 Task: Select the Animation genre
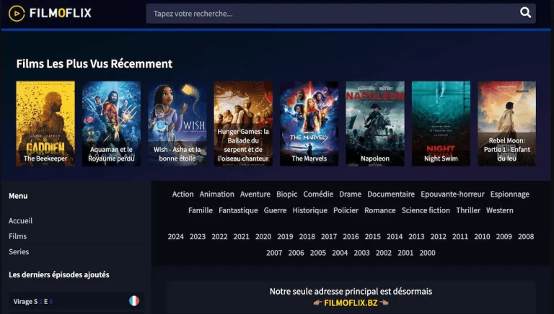(x=216, y=194)
